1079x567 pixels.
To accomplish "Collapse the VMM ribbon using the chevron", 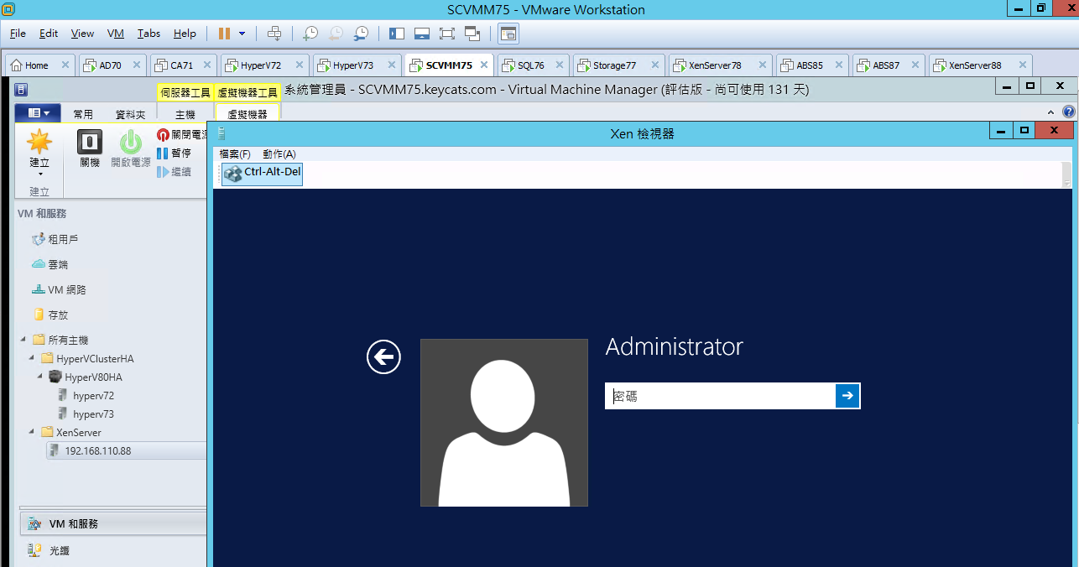I will [1052, 112].
